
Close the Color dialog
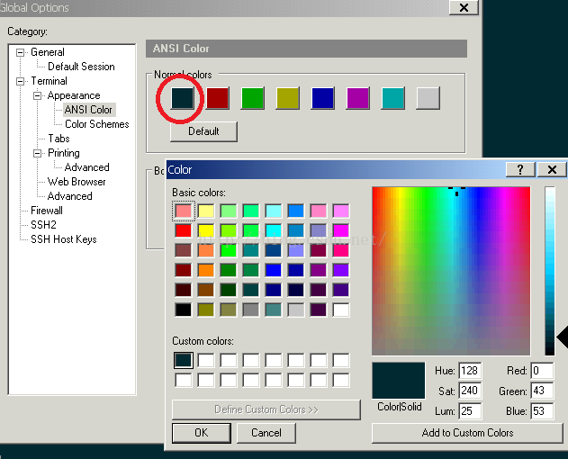(552, 169)
